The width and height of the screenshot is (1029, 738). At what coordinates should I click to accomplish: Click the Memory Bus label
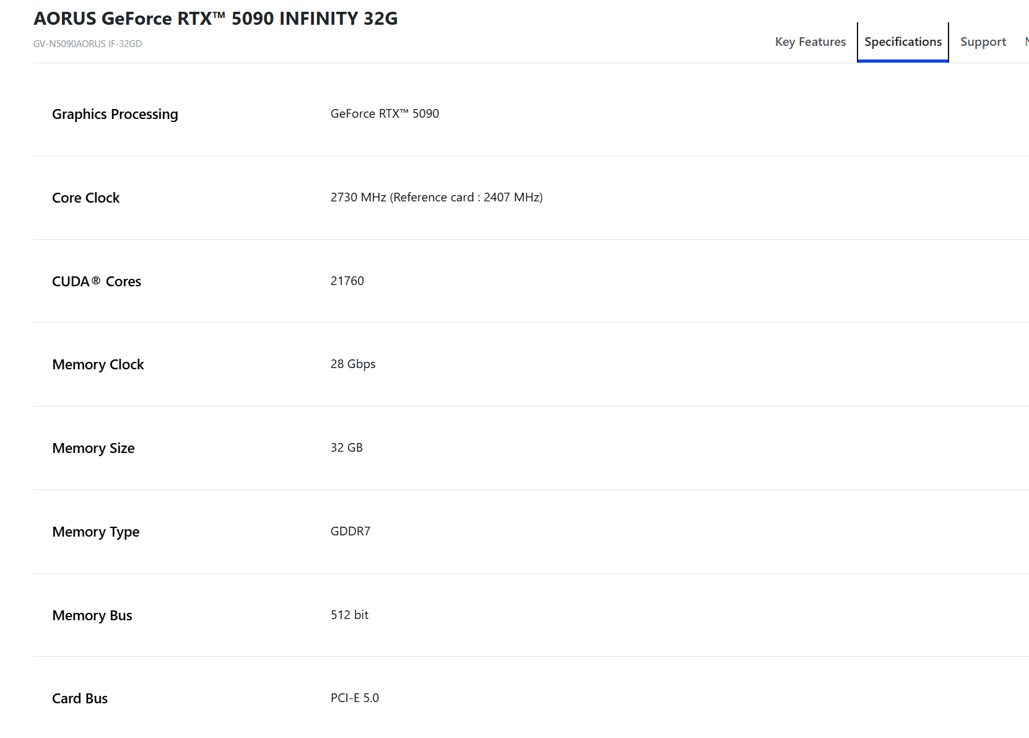pyautogui.click(x=92, y=615)
